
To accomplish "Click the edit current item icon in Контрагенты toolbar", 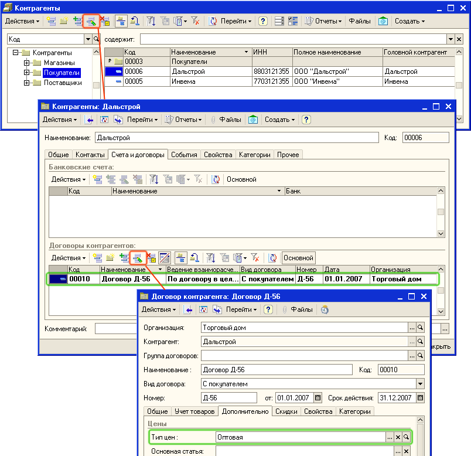I will pos(91,21).
